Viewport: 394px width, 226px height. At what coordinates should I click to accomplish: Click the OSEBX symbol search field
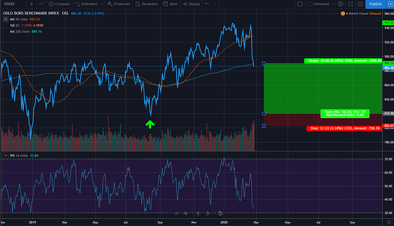tap(13, 4)
